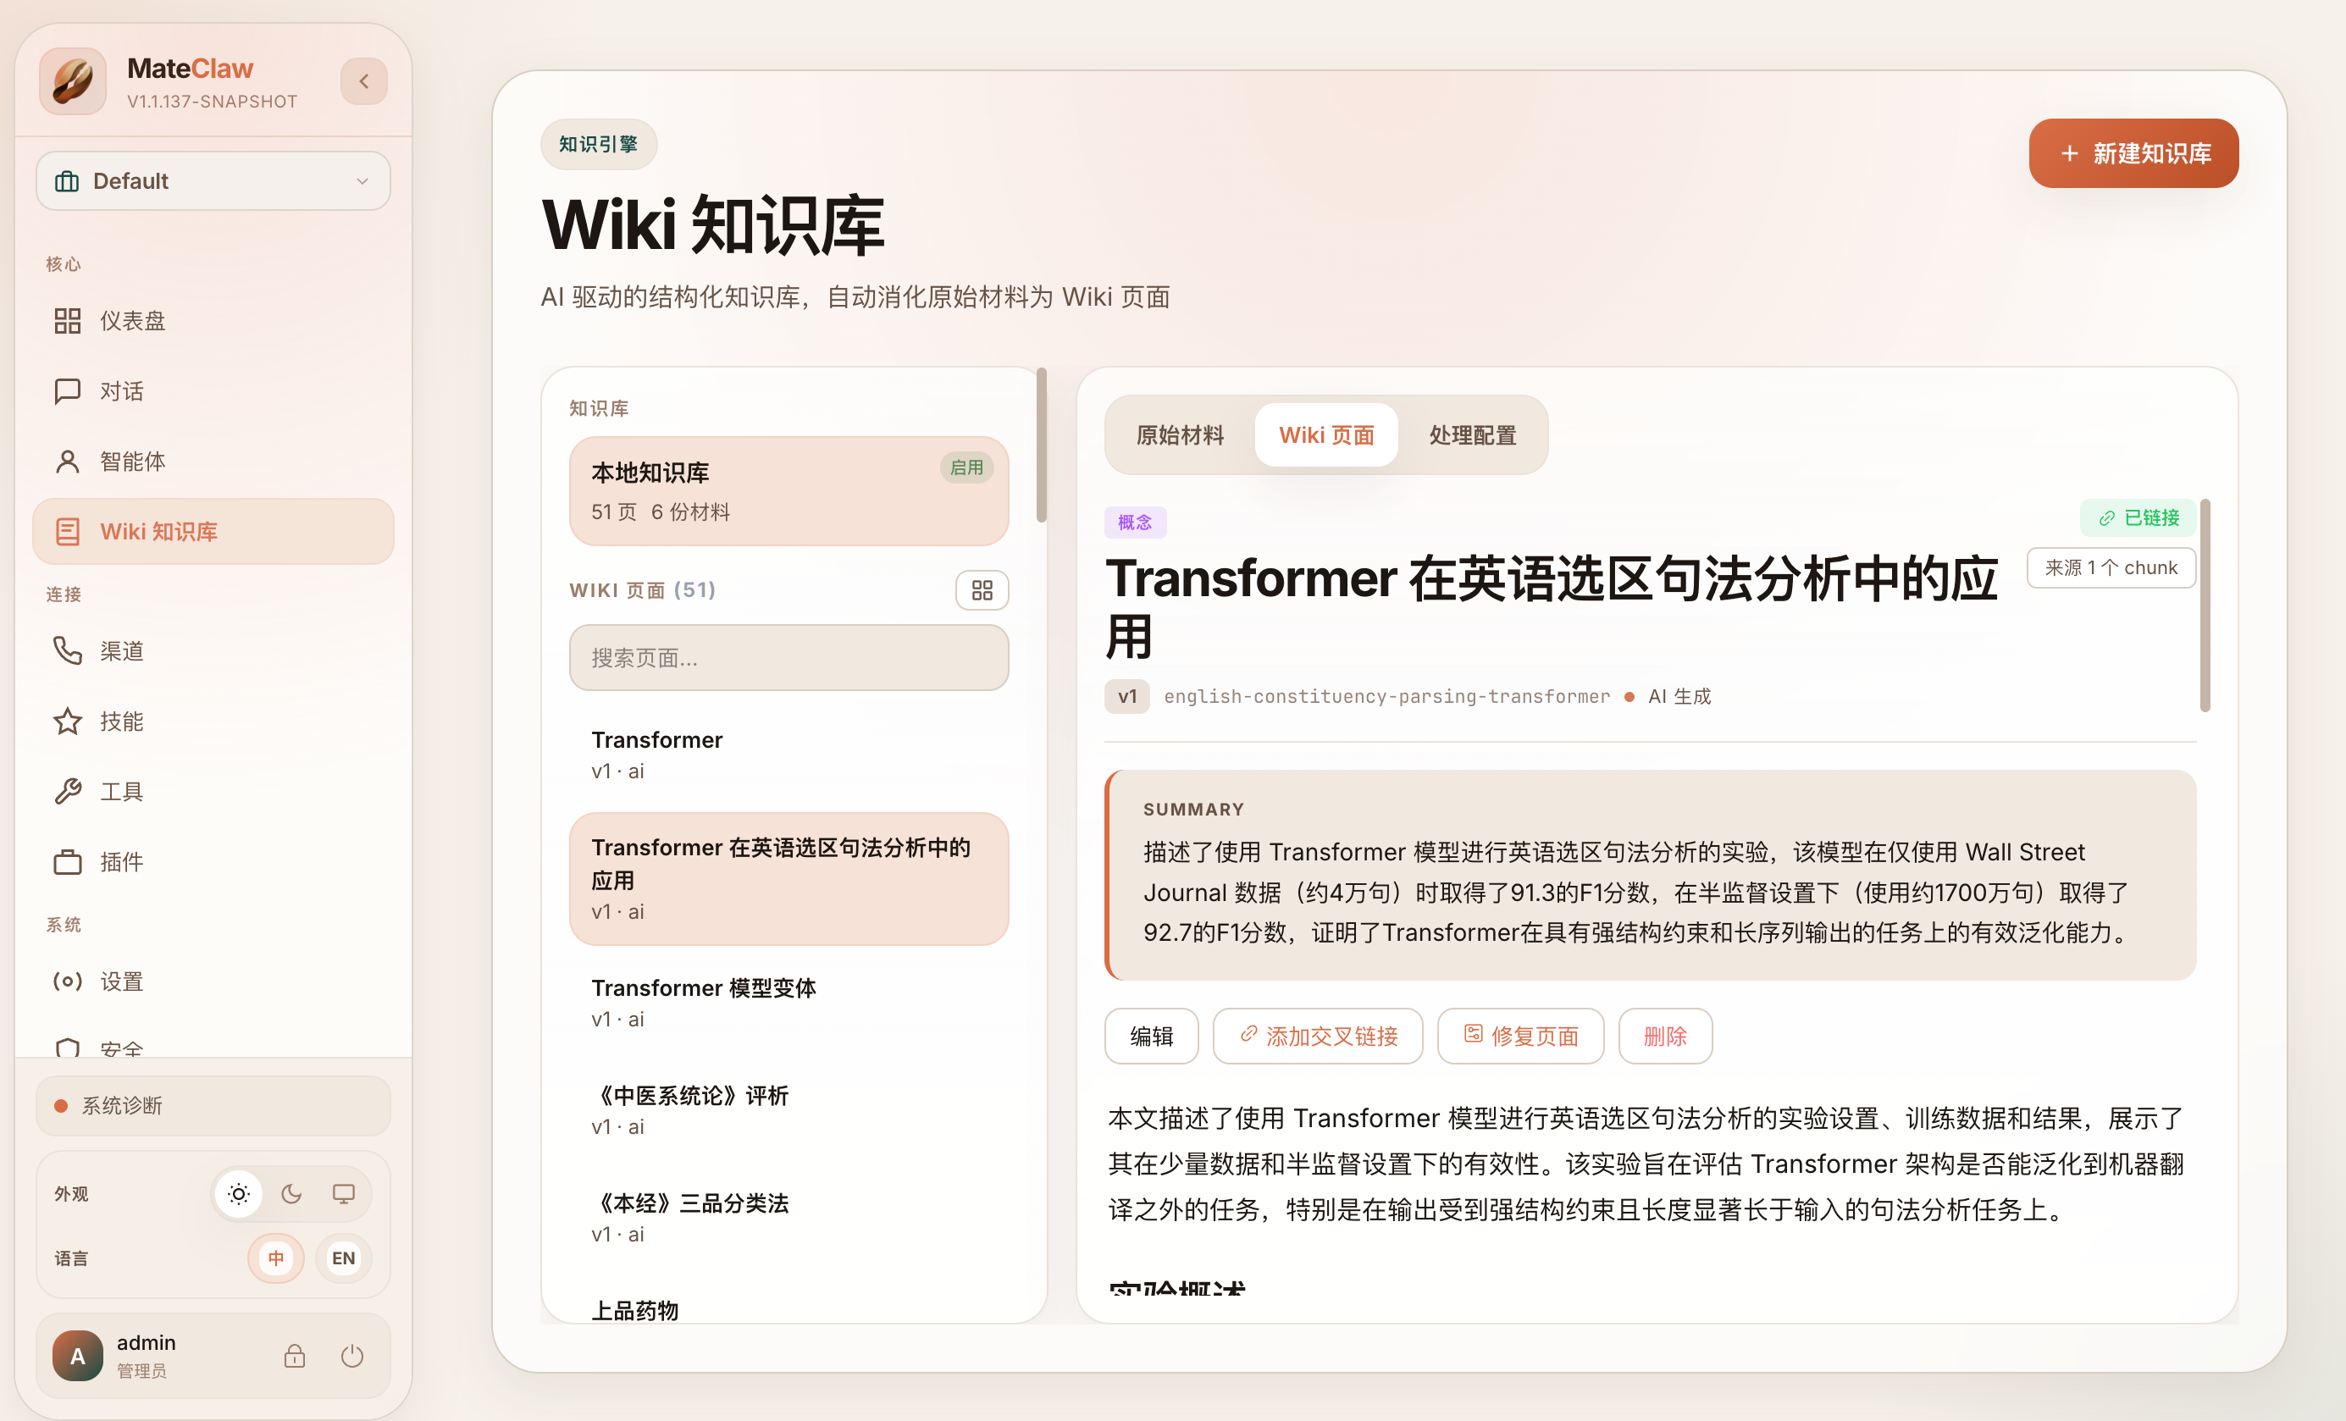This screenshot has width=2346, height=1421.
Task: Toggle system monitor display mode
Action: pyautogui.click(x=343, y=1193)
